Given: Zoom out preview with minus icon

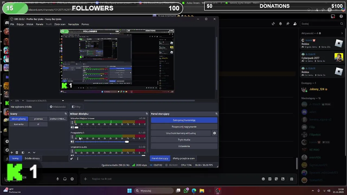Looking at the screenshot, I should point(11,100).
